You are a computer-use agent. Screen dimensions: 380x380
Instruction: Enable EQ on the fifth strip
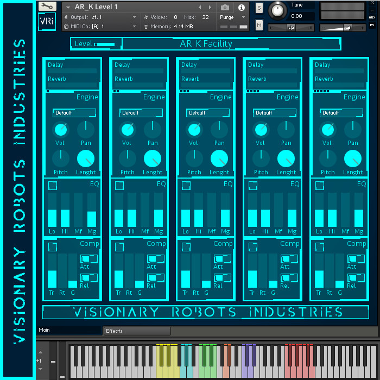(320, 186)
